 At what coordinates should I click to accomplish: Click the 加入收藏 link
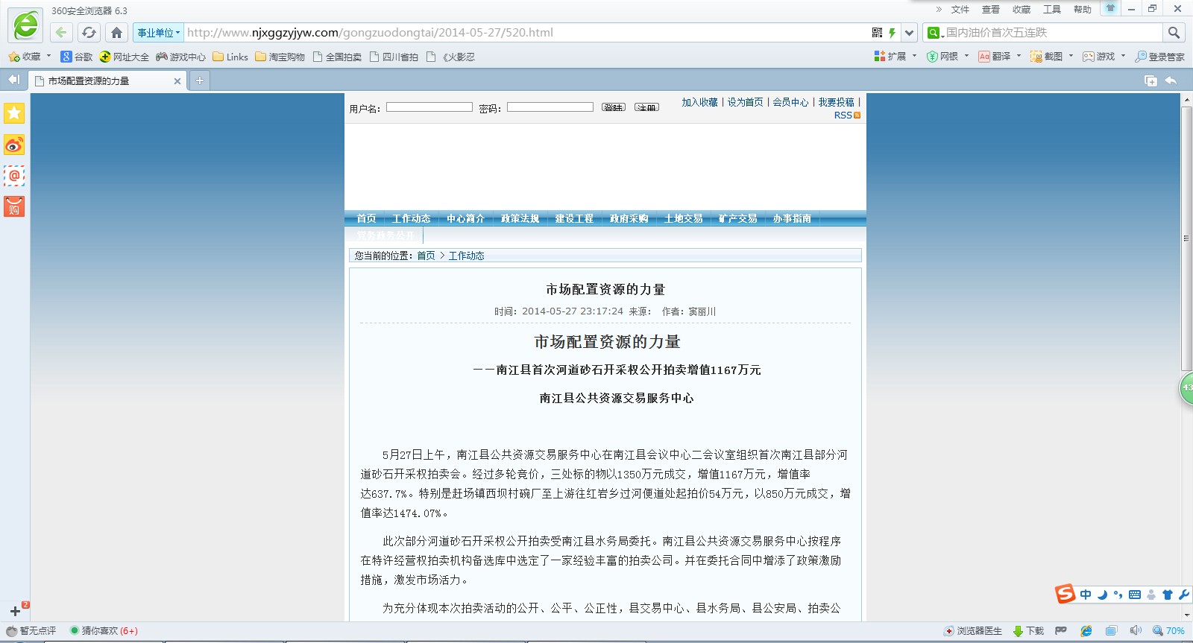click(699, 102)
